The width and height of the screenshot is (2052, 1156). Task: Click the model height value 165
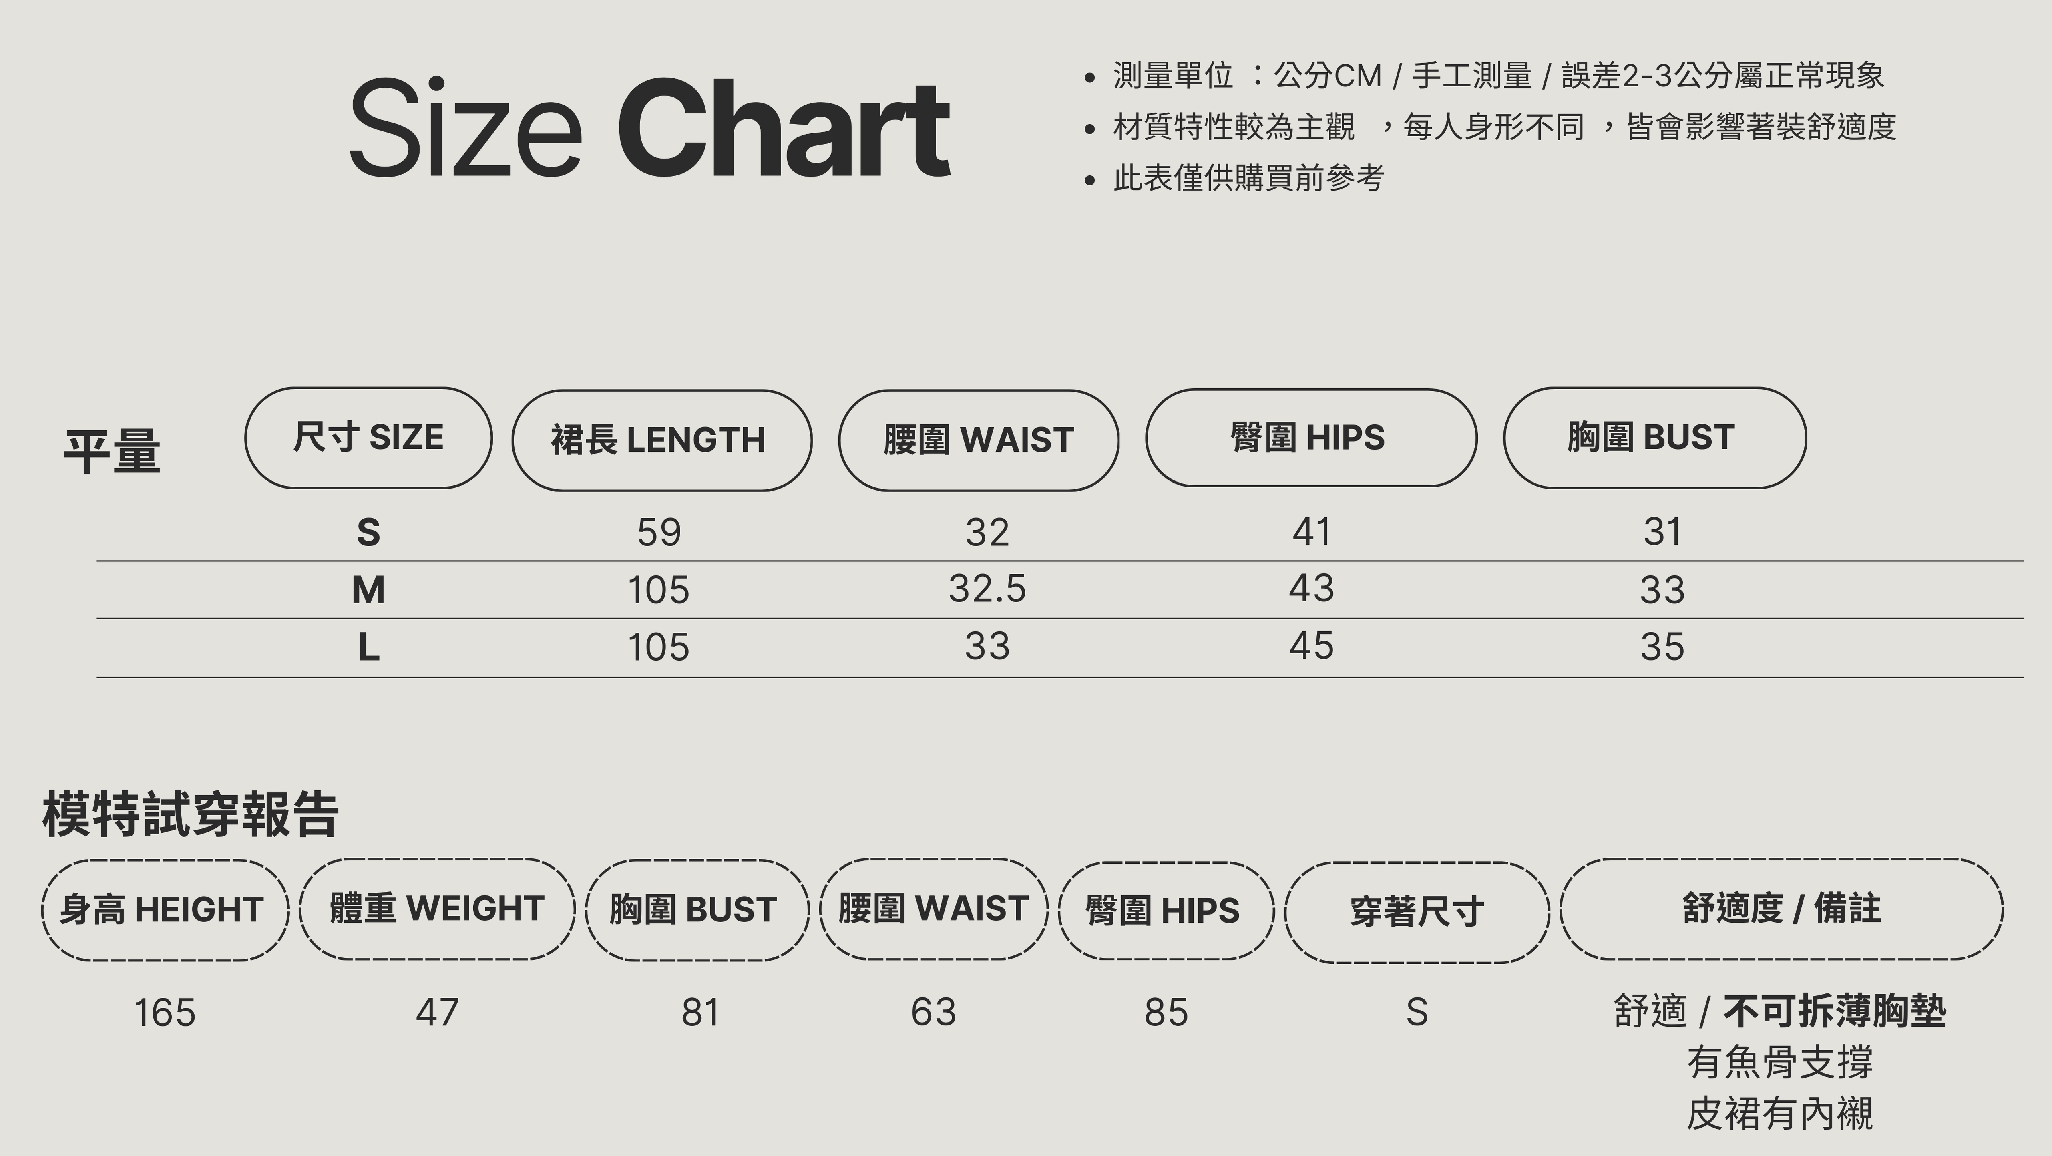click(x=165, y=1013)
